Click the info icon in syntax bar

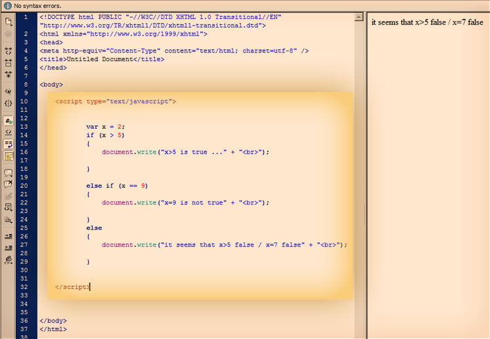(x=7, y=6)
